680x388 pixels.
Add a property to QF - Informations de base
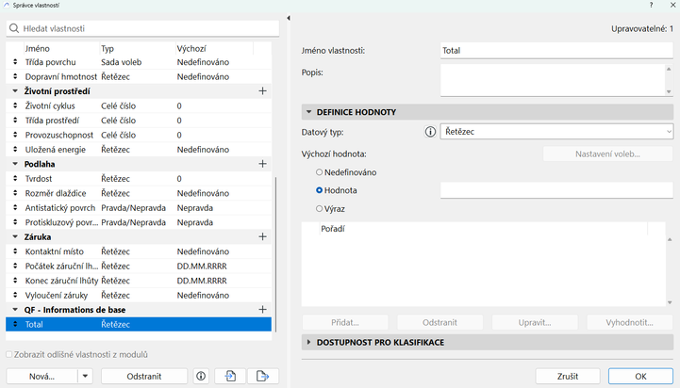[263, 310]
